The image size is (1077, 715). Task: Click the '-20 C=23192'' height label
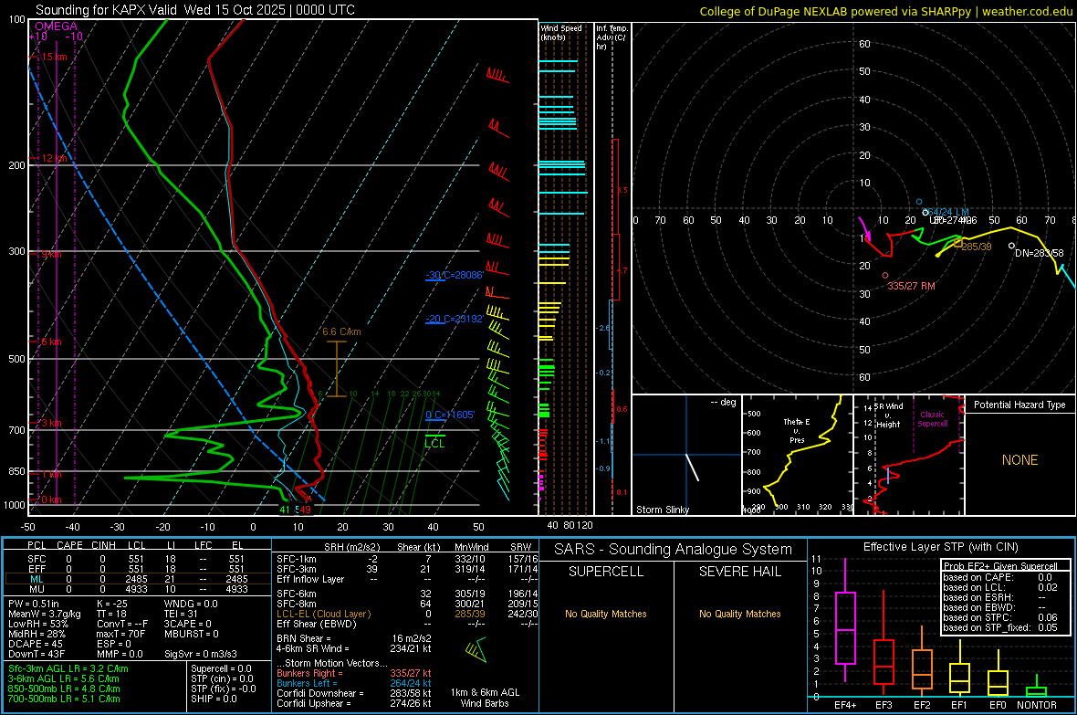[454, 319]
